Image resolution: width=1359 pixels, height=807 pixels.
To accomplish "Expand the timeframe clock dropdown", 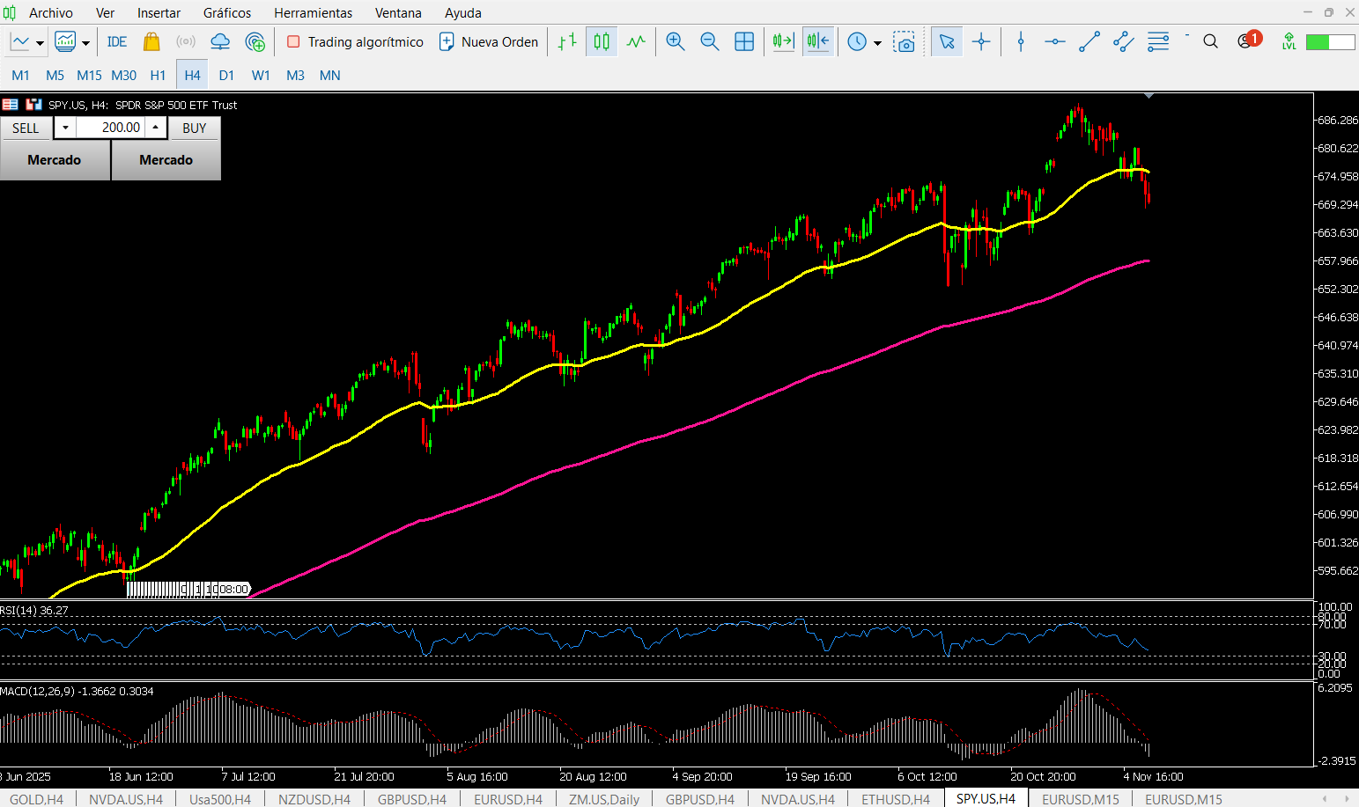I will 877,41.
